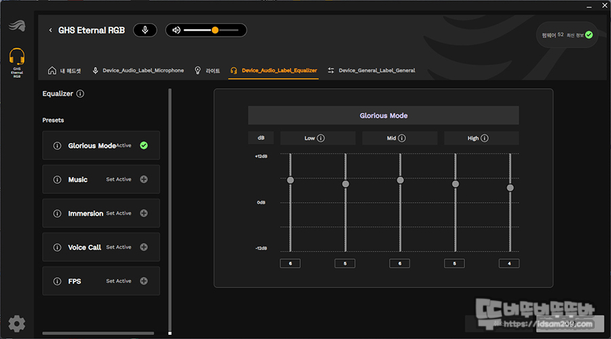This screenshot has height=339, width=611.
Task: Open the 내 헤드셋 tab
Action: [64, 71]
